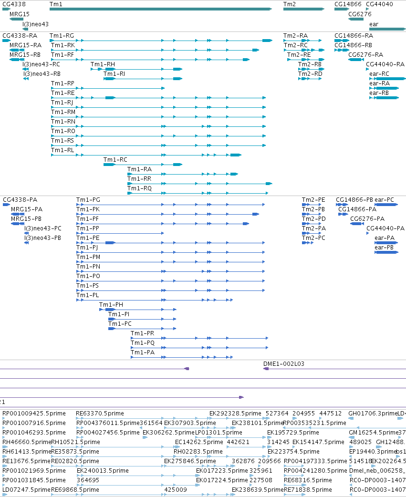
Task: Click the Tm1 gene bar
Action: 161,9
